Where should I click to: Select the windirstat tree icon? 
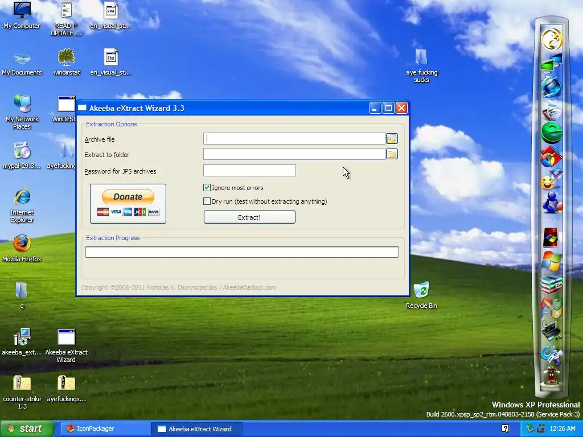tap(67, 63)
